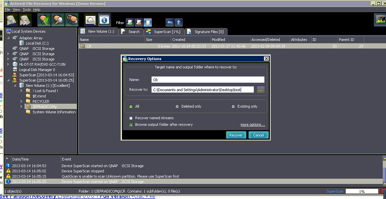Image resolution: width=386 pixels, height=199 pixels.
Task: Click the Cancel button in dialog
Action: [x=258, y=135]
